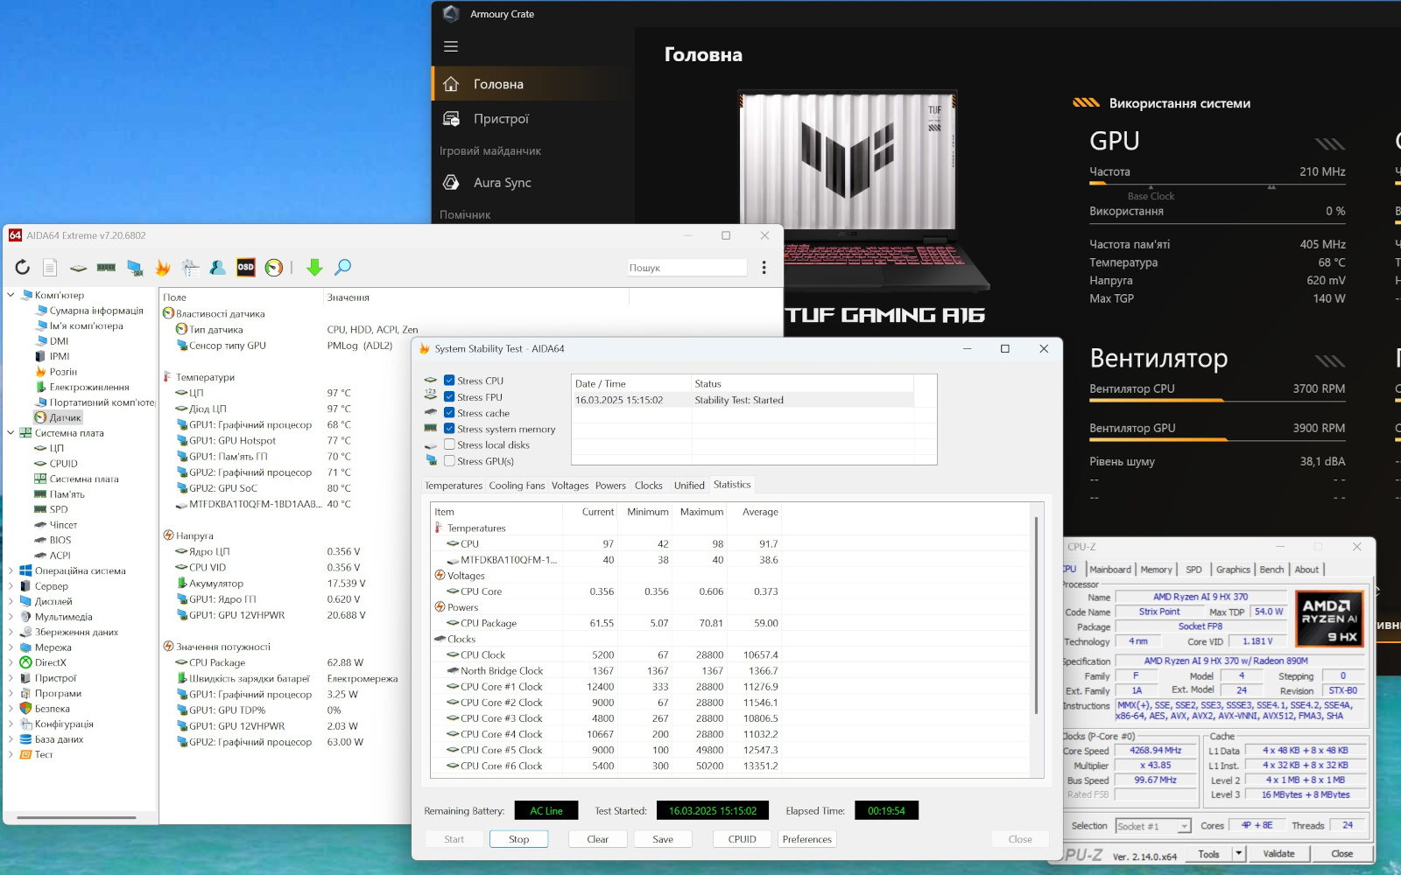Click the checklist settings icon in AIDA64 toolbar
The height and width of the screenshot is (875, 1401).
[x=190, y=268]
